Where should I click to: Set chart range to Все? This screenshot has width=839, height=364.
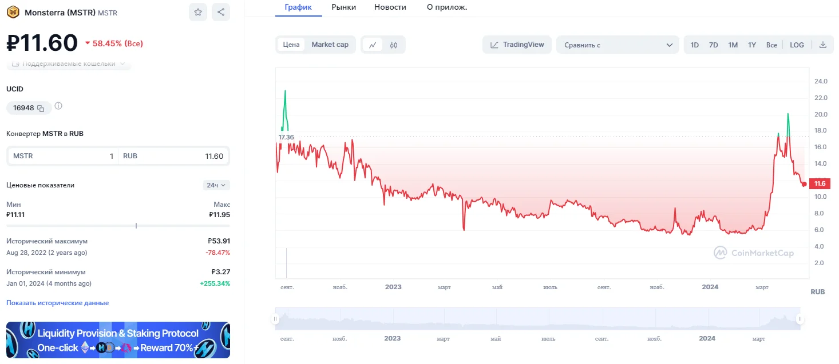point(771,45)
